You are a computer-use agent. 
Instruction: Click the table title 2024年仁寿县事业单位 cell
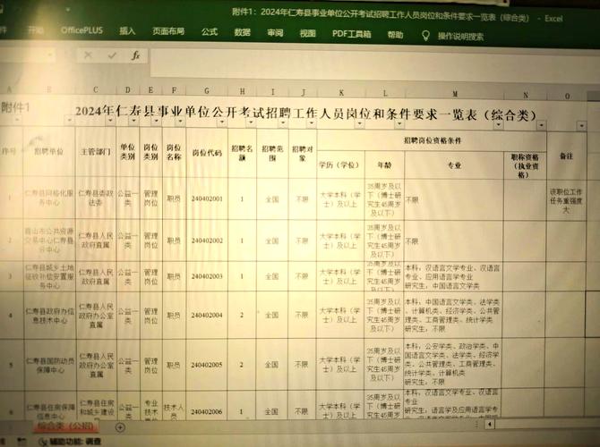[x=305, y=114]
